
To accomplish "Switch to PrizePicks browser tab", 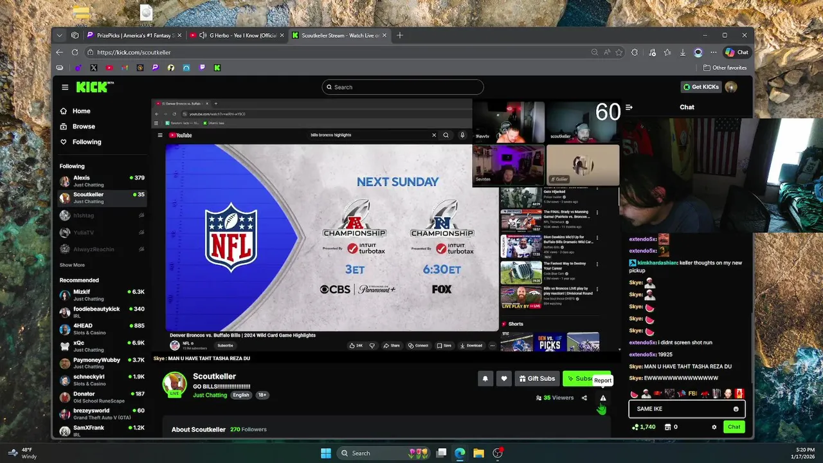I will [134, 35].
